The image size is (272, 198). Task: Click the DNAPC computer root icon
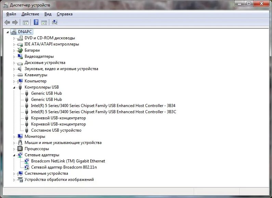tap(14, 32)
